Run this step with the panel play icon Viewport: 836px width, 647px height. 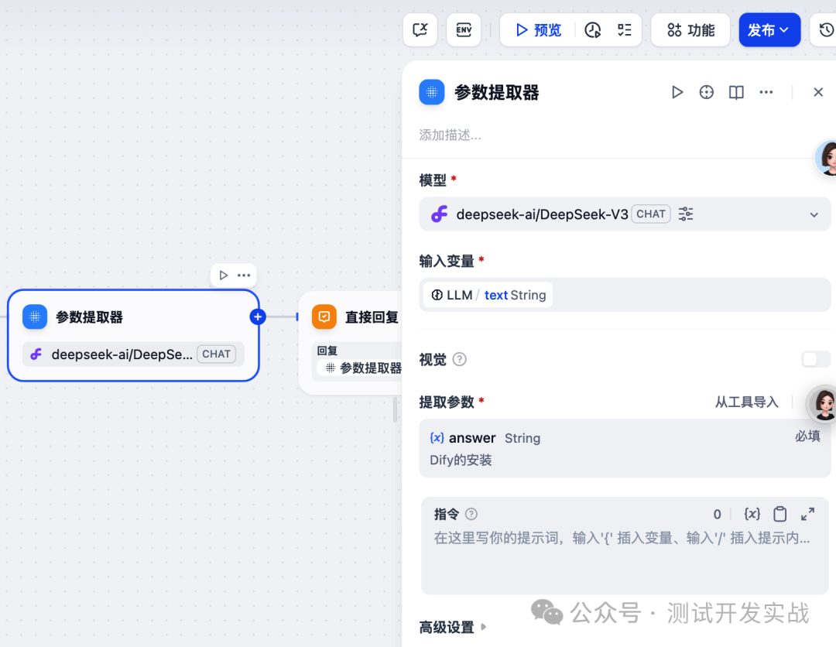677,92
